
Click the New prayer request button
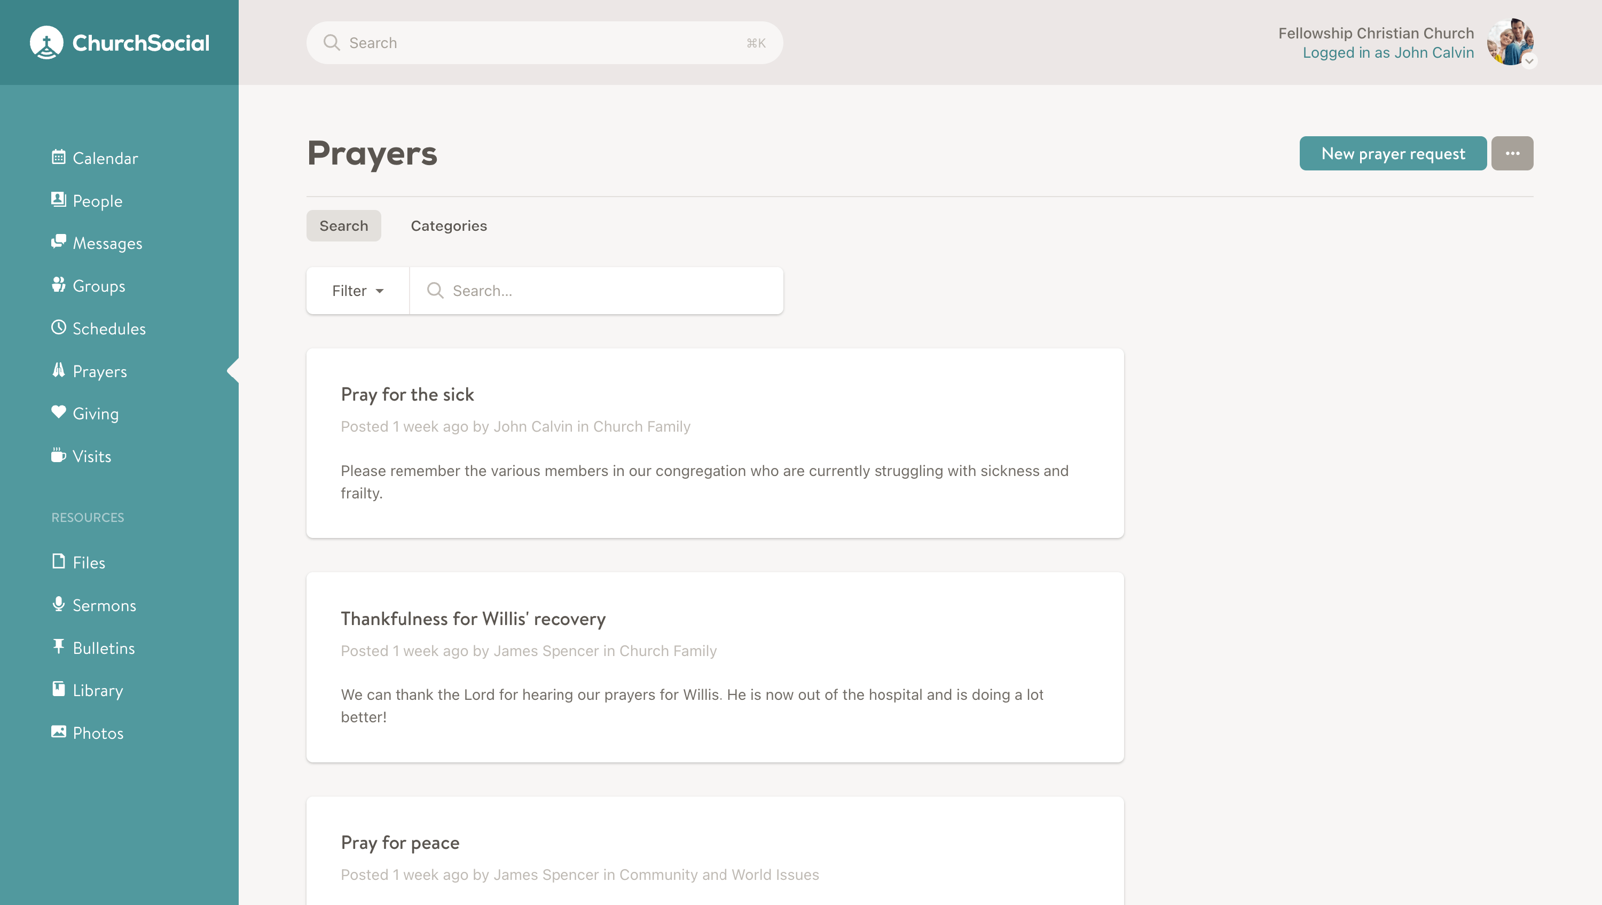[1393, 153]
